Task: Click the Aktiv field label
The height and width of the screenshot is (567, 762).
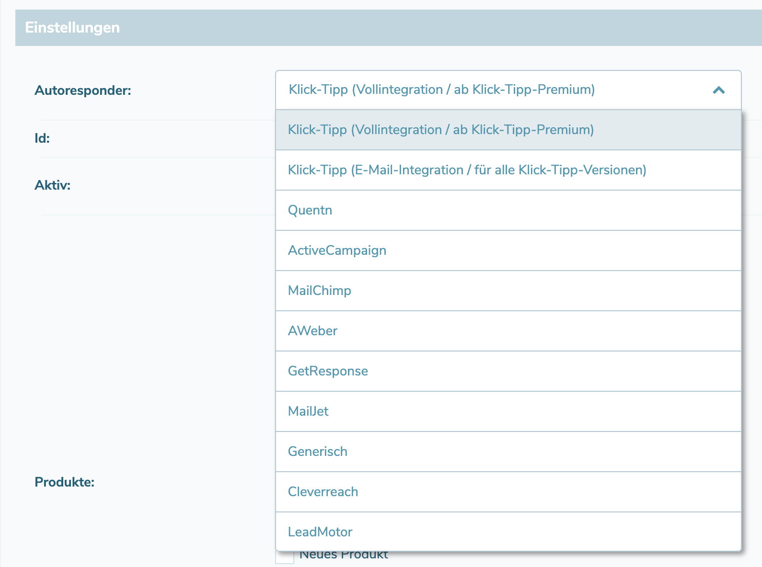Action: (x=52, y=185)
